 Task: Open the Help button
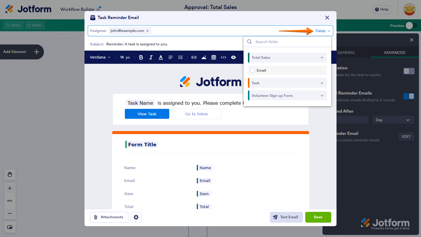(x=382, y=9)
